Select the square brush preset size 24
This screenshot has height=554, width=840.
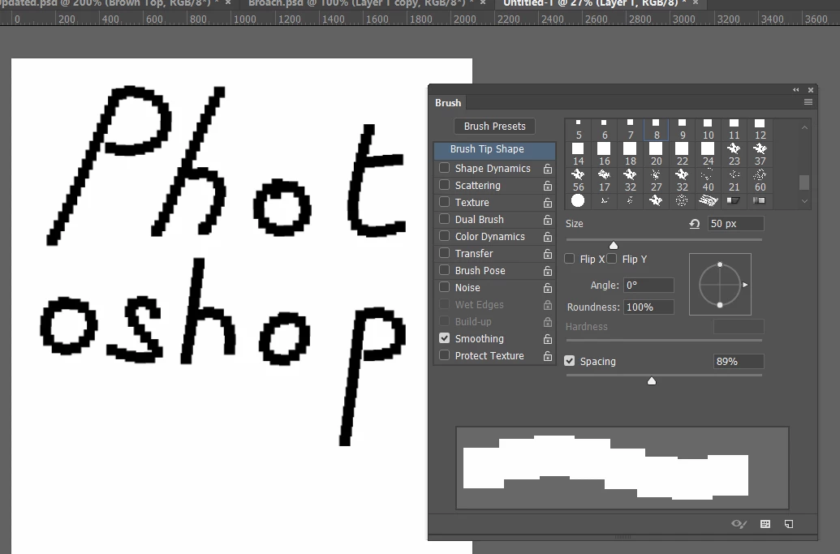709,154
